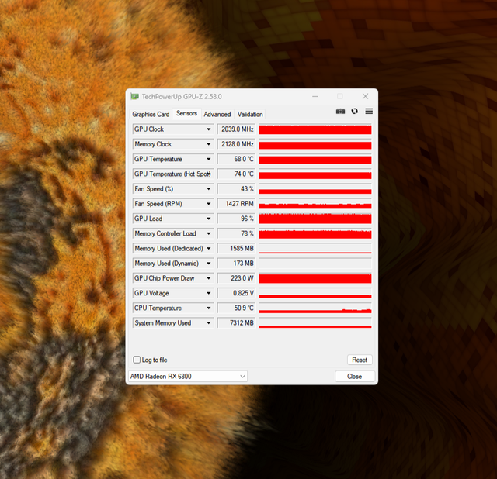This screenshot has height=479, width=497.
Task: Click the 2128.0 MHz memory clock value
Action: click(236, 144)
